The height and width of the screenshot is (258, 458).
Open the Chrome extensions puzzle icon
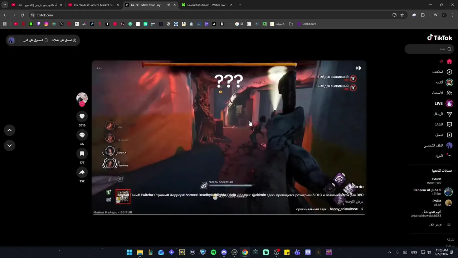click(x=423, y=15)
